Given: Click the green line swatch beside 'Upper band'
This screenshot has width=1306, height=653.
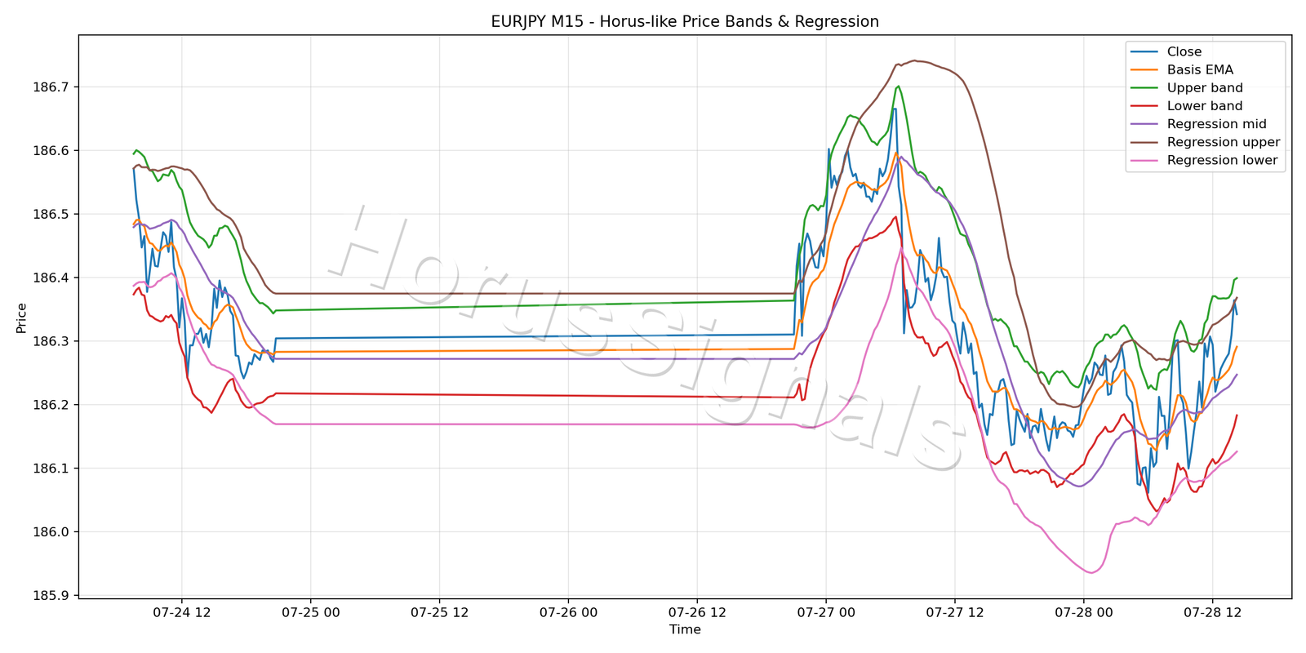Looking at the screenshot, I should [1144, 88].
